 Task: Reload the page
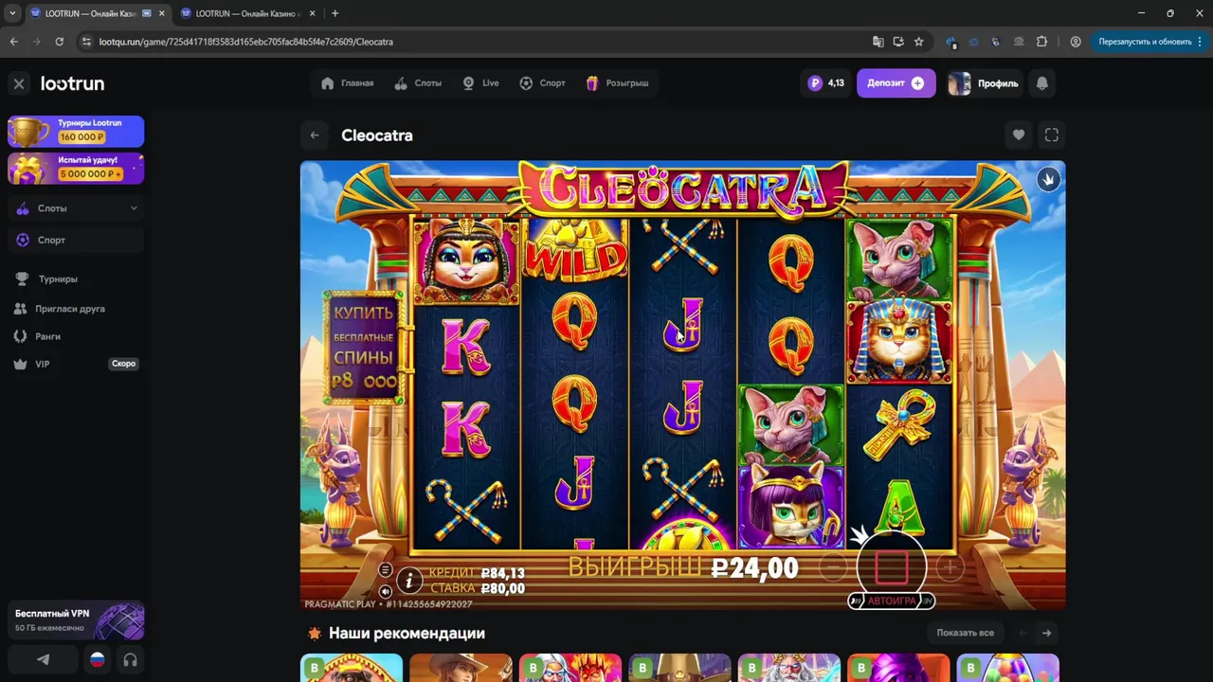click(59, 42)
